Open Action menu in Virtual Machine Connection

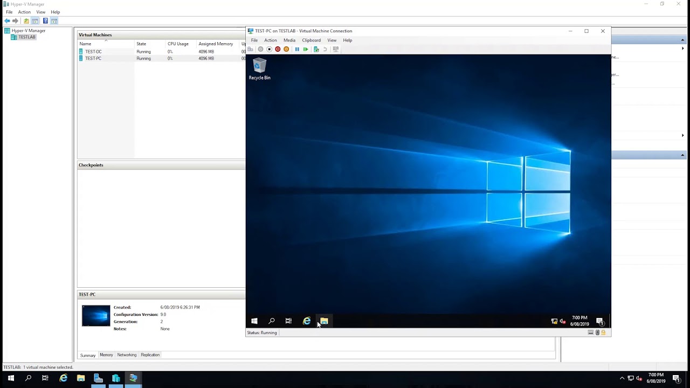(271, 40)
